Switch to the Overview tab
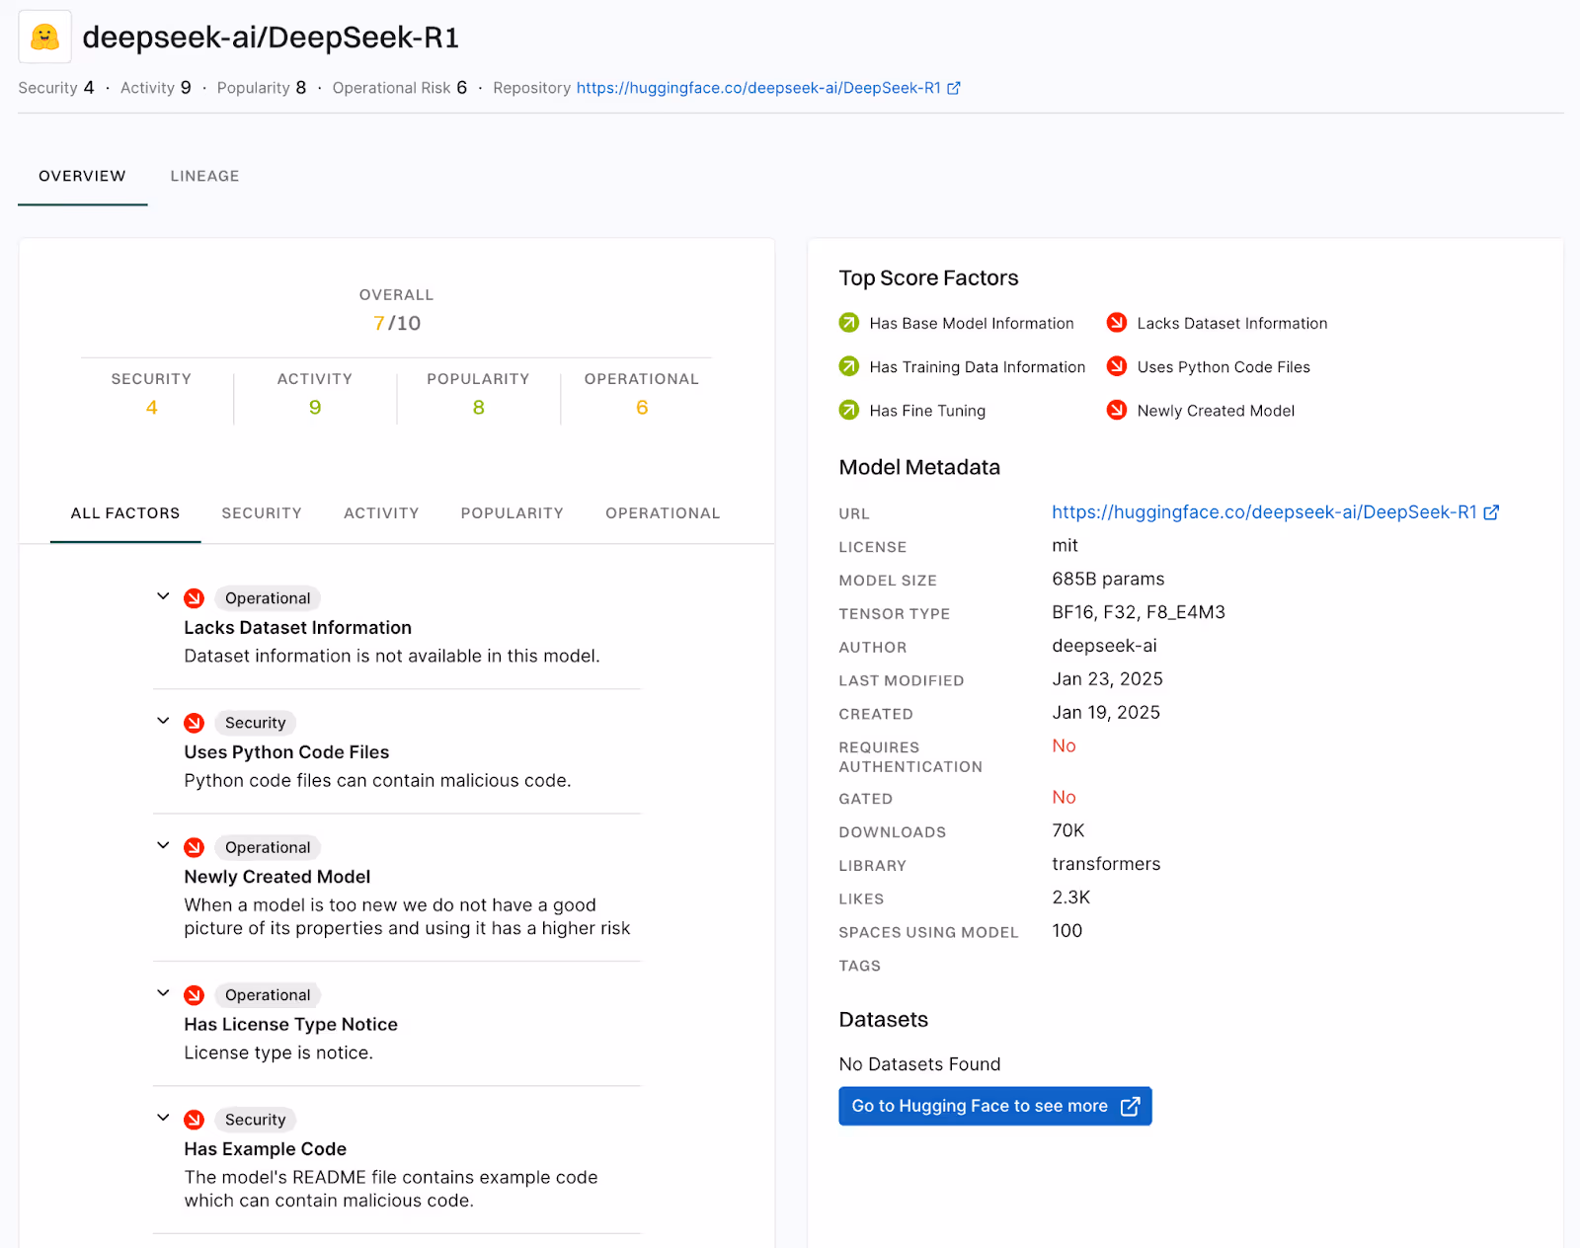 coord(83,176)
